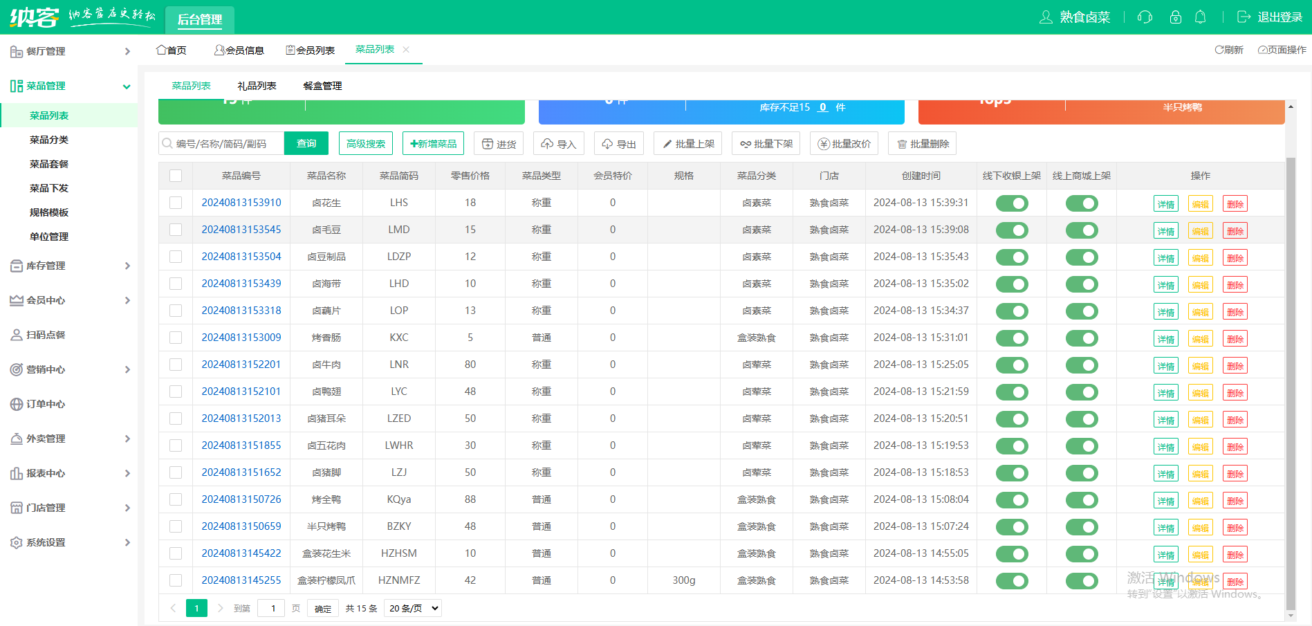Viewport: 1312px width, 626px height.
Task: Select the checkbox for 烤香肠 row
Action: pyautogui.click(x=176, y=338)
